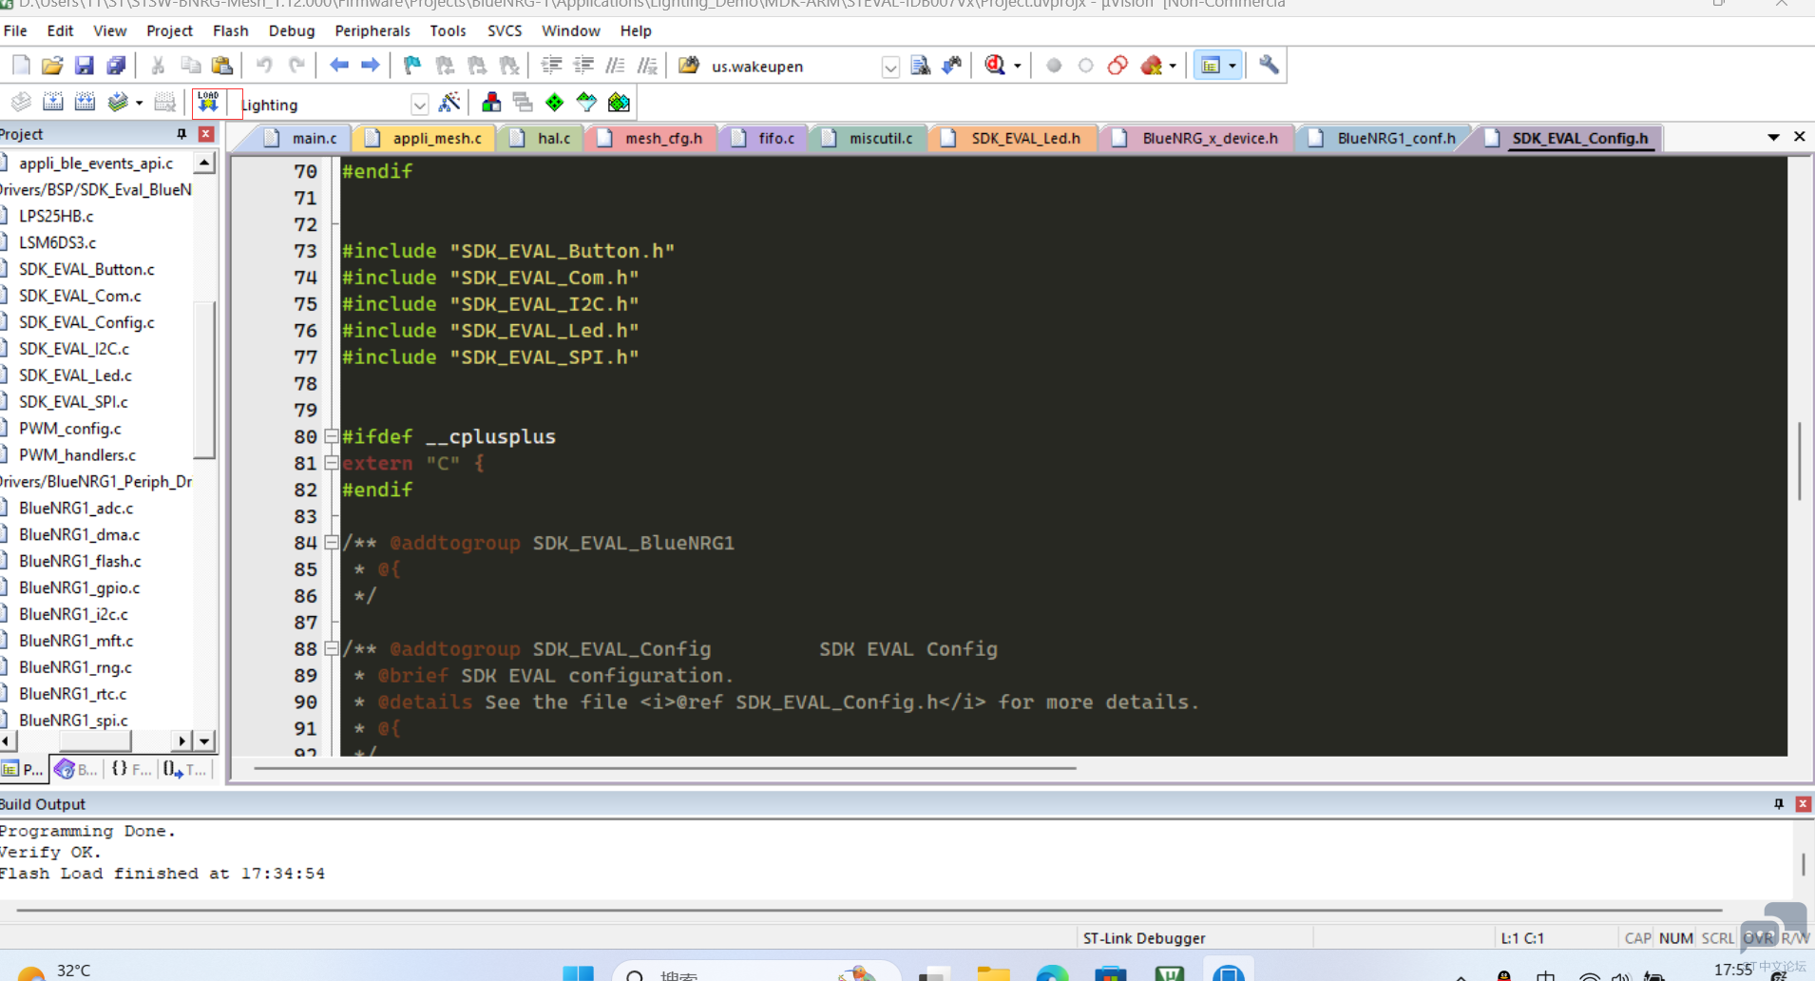1815x981 pixels.
Task: Toggle the window layout view button
Action: tap(1211, 66)
